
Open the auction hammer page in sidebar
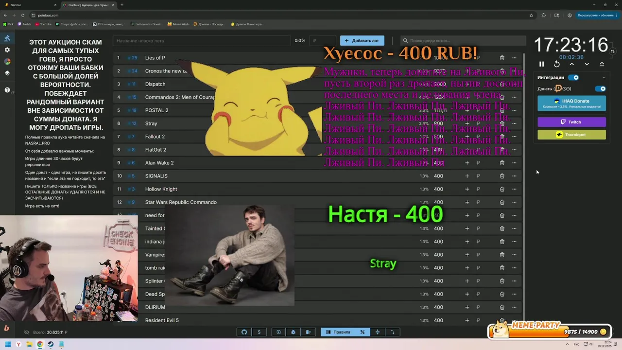[7, 38]
